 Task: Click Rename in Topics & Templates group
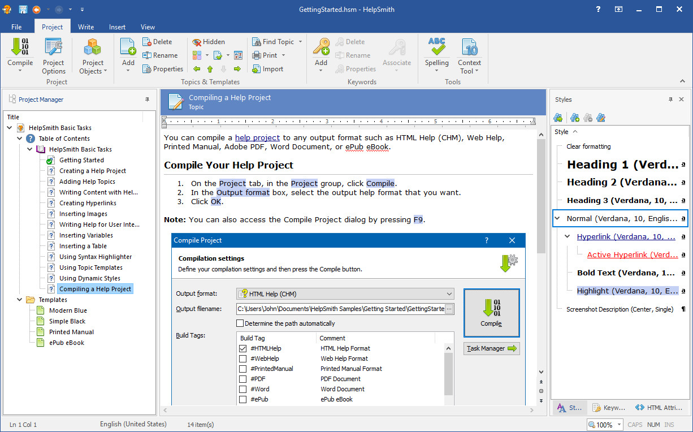(x=160, y=55)
